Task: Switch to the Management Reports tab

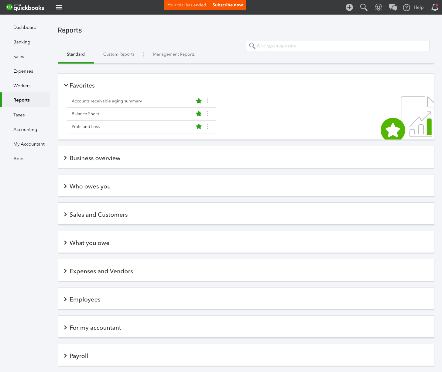Action: [174, 54]
